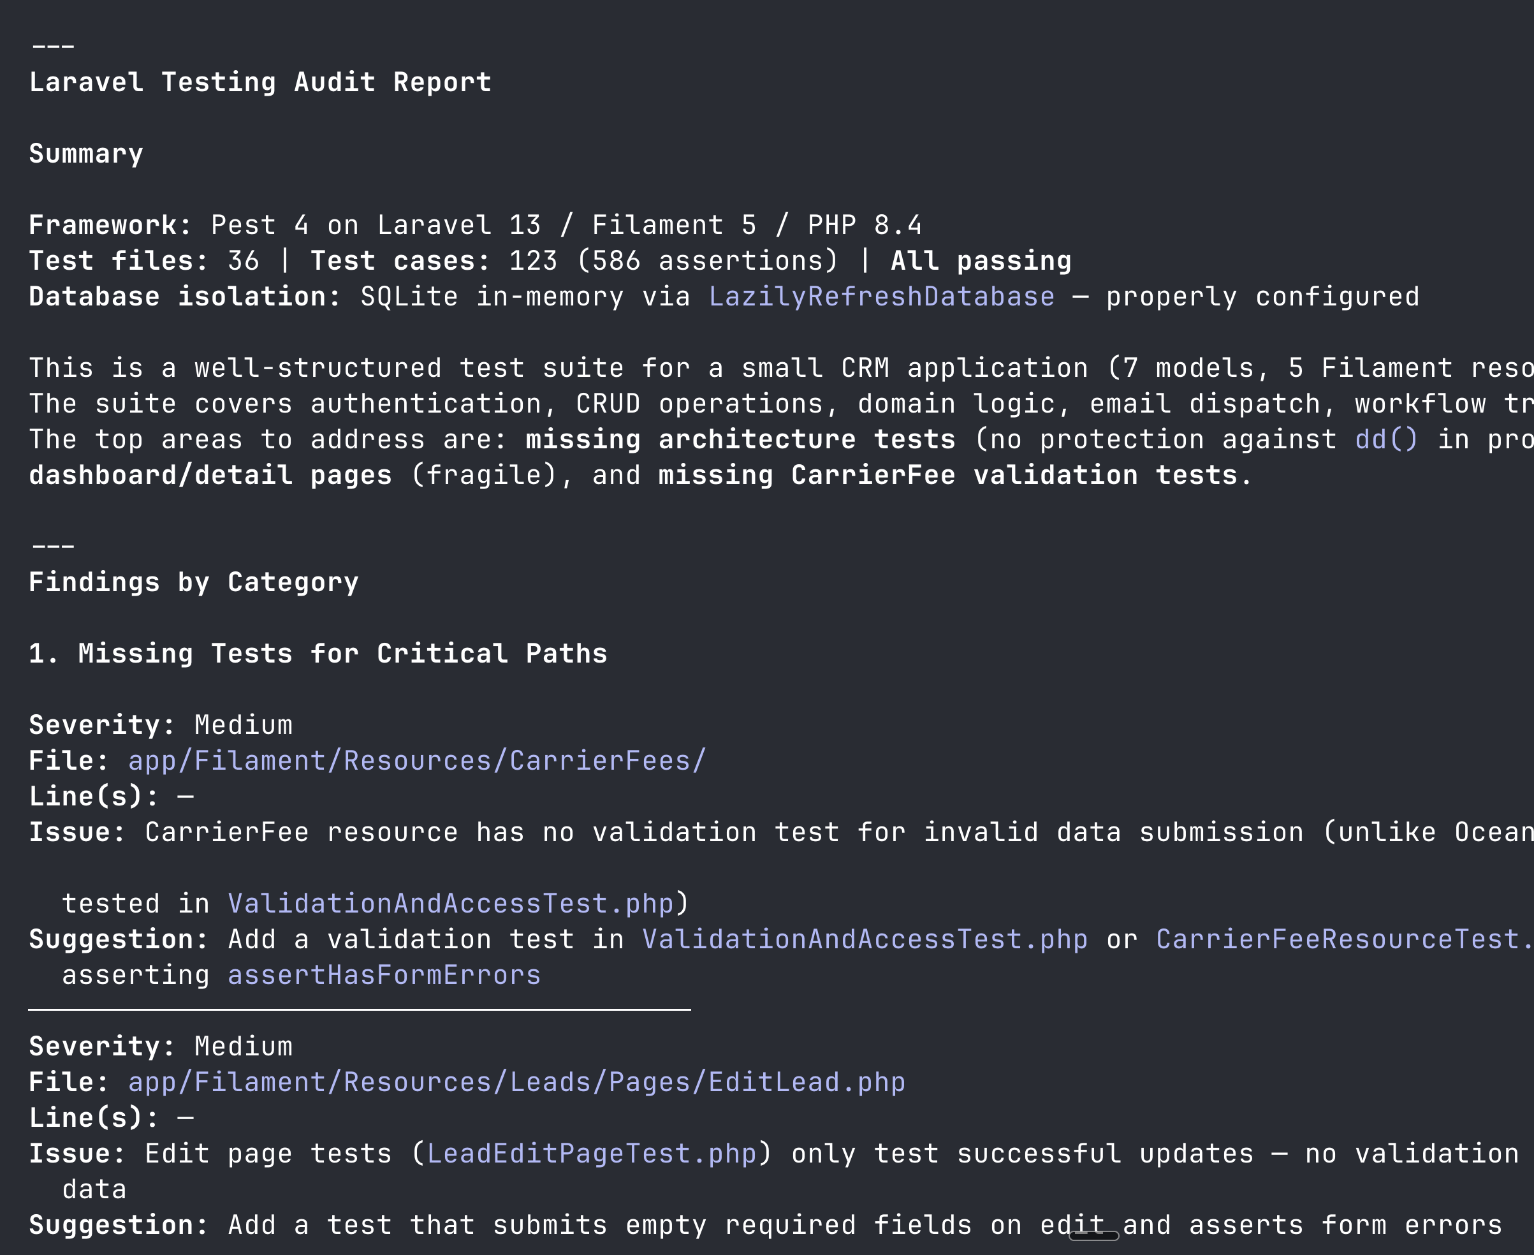
Task: Click the bold "All passing" text
Action: click(980, 261)
